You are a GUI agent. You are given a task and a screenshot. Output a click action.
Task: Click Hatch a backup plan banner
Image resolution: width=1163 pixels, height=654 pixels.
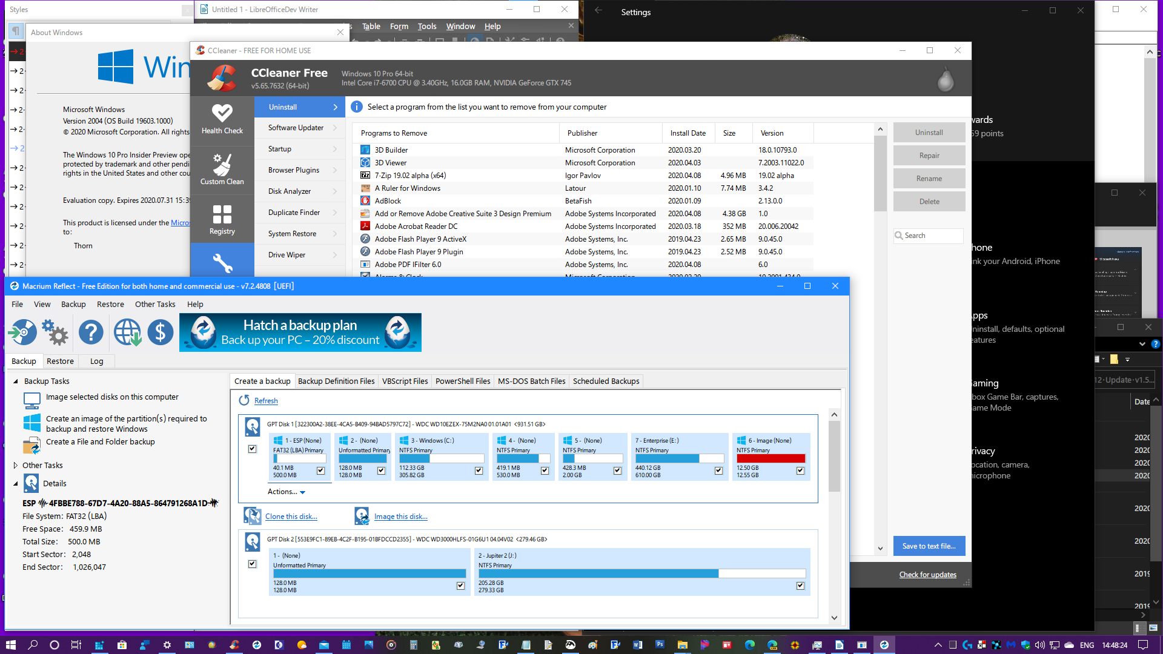click(x=300, y=332)
